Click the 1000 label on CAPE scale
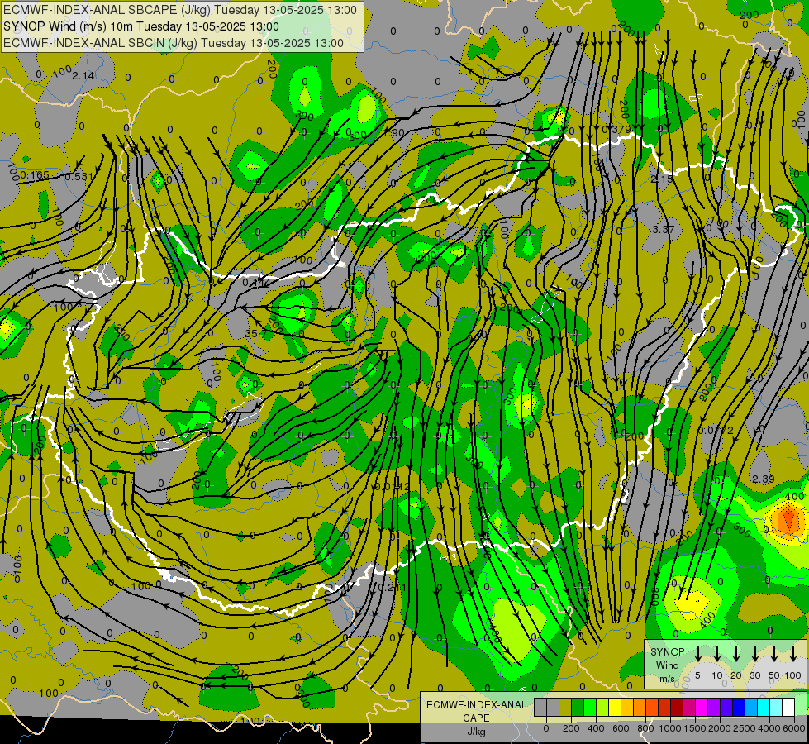 pyautogui.click(x=670, y=728)
